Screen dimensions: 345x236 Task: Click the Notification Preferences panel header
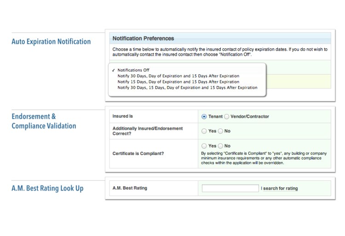point(144,39)
